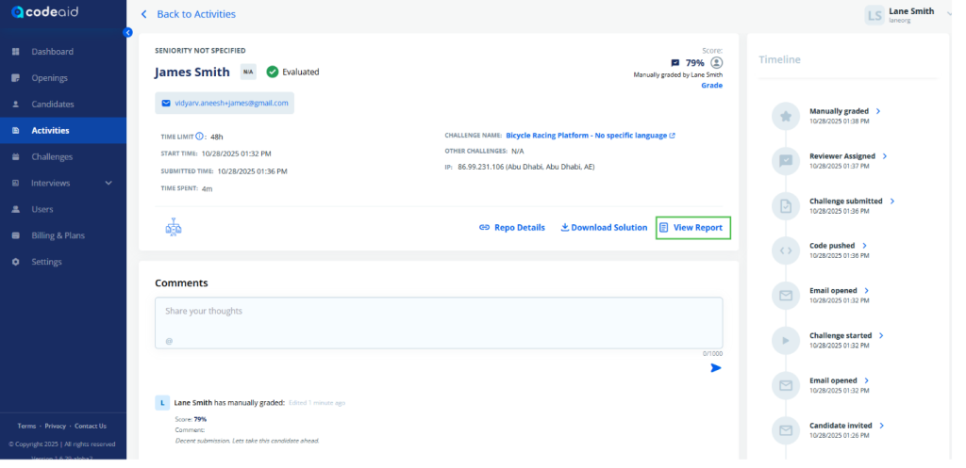Expand the Interviews menu chevron

click(x=108, y=183)
